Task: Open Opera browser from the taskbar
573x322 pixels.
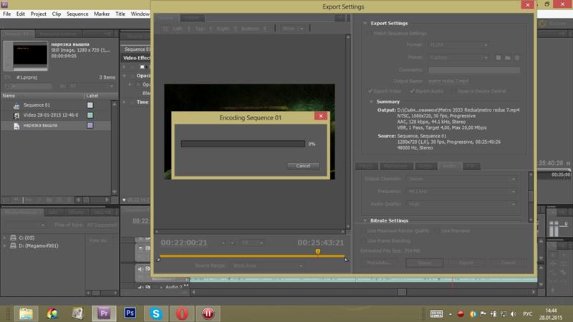Action: click(182, 313)
